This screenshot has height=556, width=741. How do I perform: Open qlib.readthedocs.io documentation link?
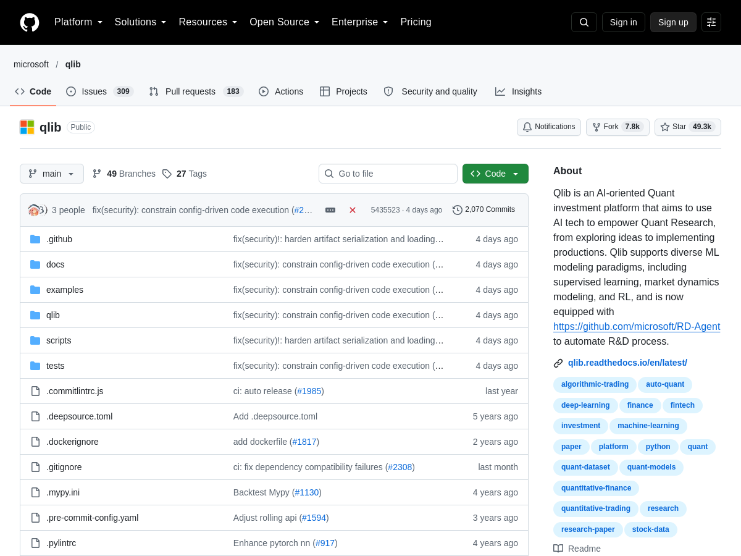(x=627, y=363)
